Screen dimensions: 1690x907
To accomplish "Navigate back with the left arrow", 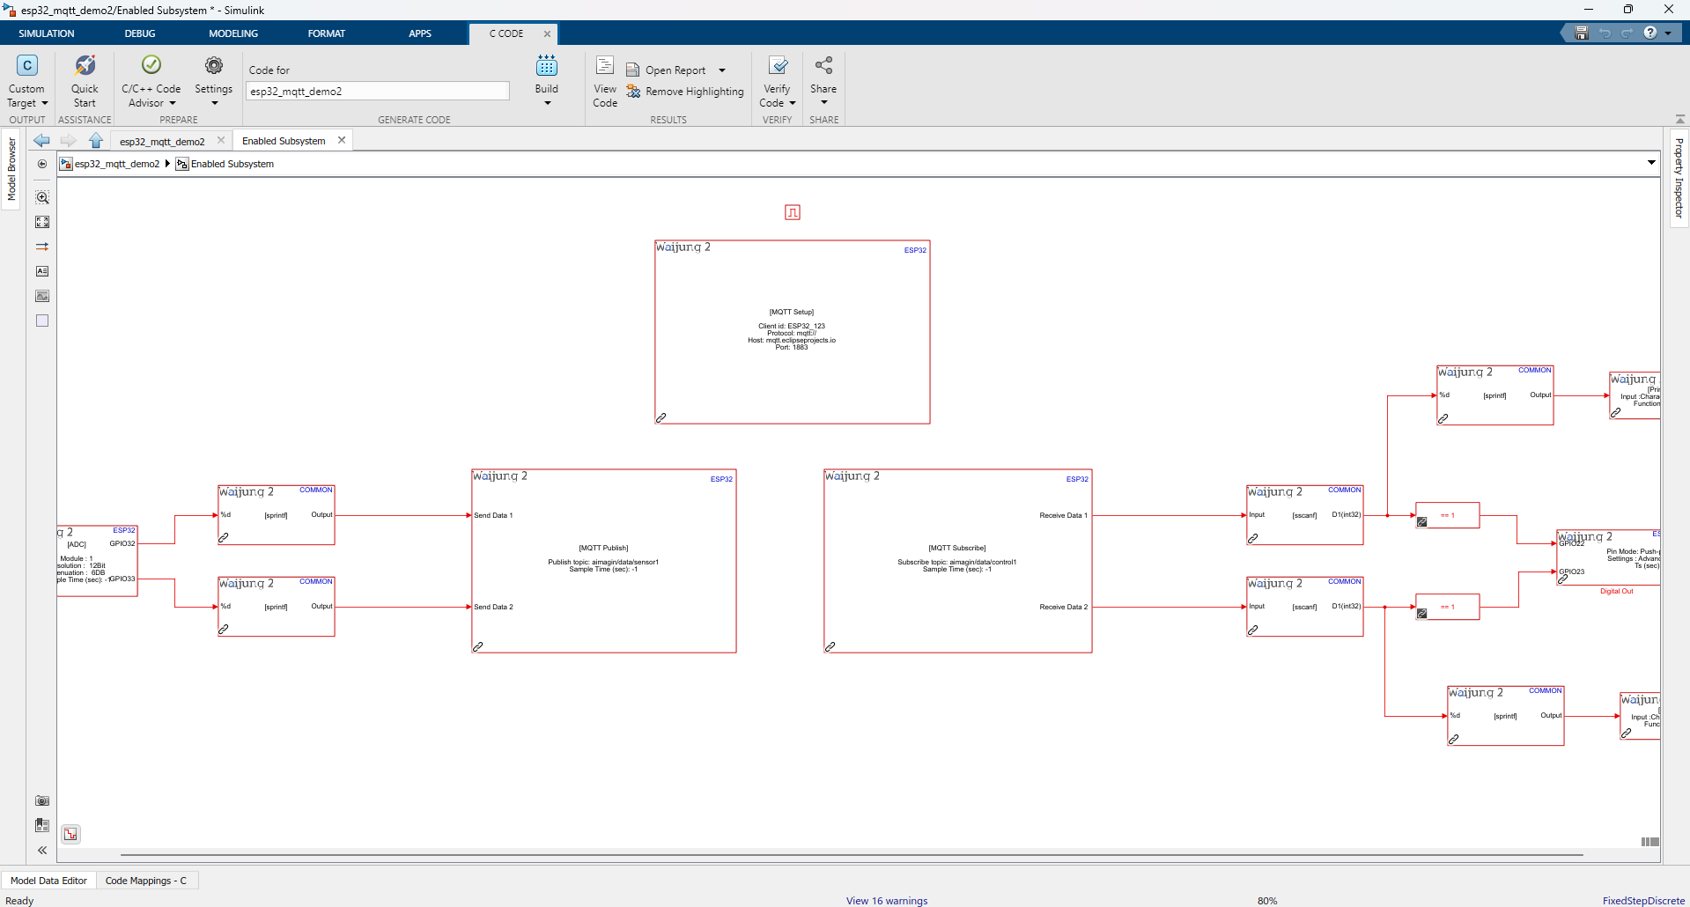I will [x=41, y=140].
